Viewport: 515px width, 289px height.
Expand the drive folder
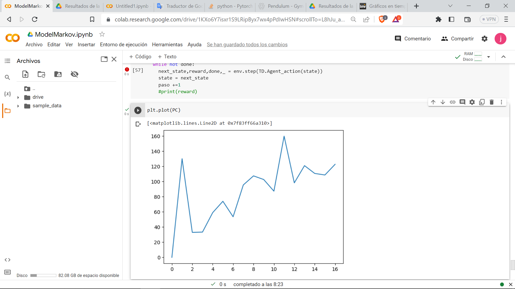pyautogui.click(x=18, y=97)
